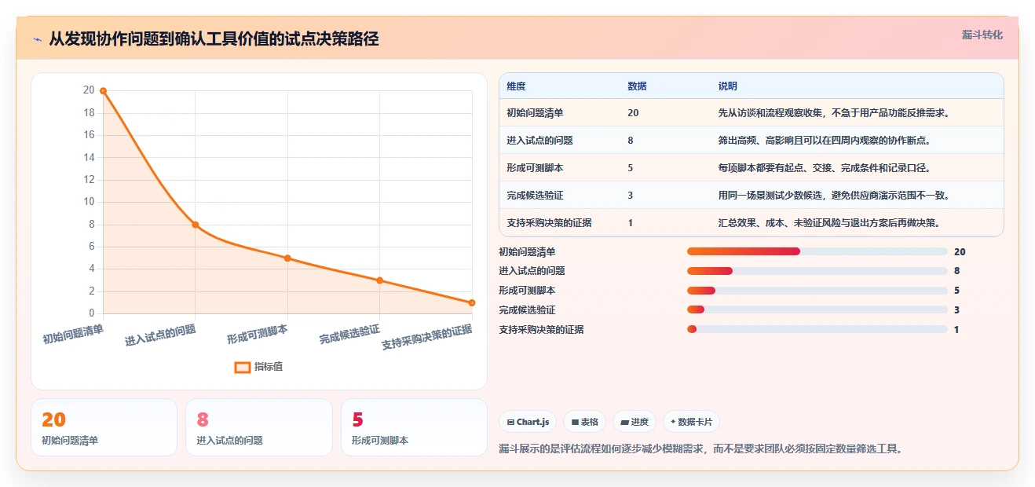Click the chart data point at value 1

(x=472, y=302)
